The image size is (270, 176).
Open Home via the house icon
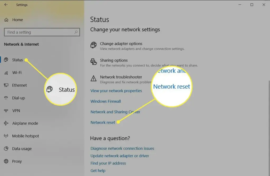click(x=6, y=20)
